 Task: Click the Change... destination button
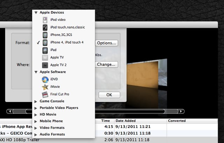tap(106, 64)
